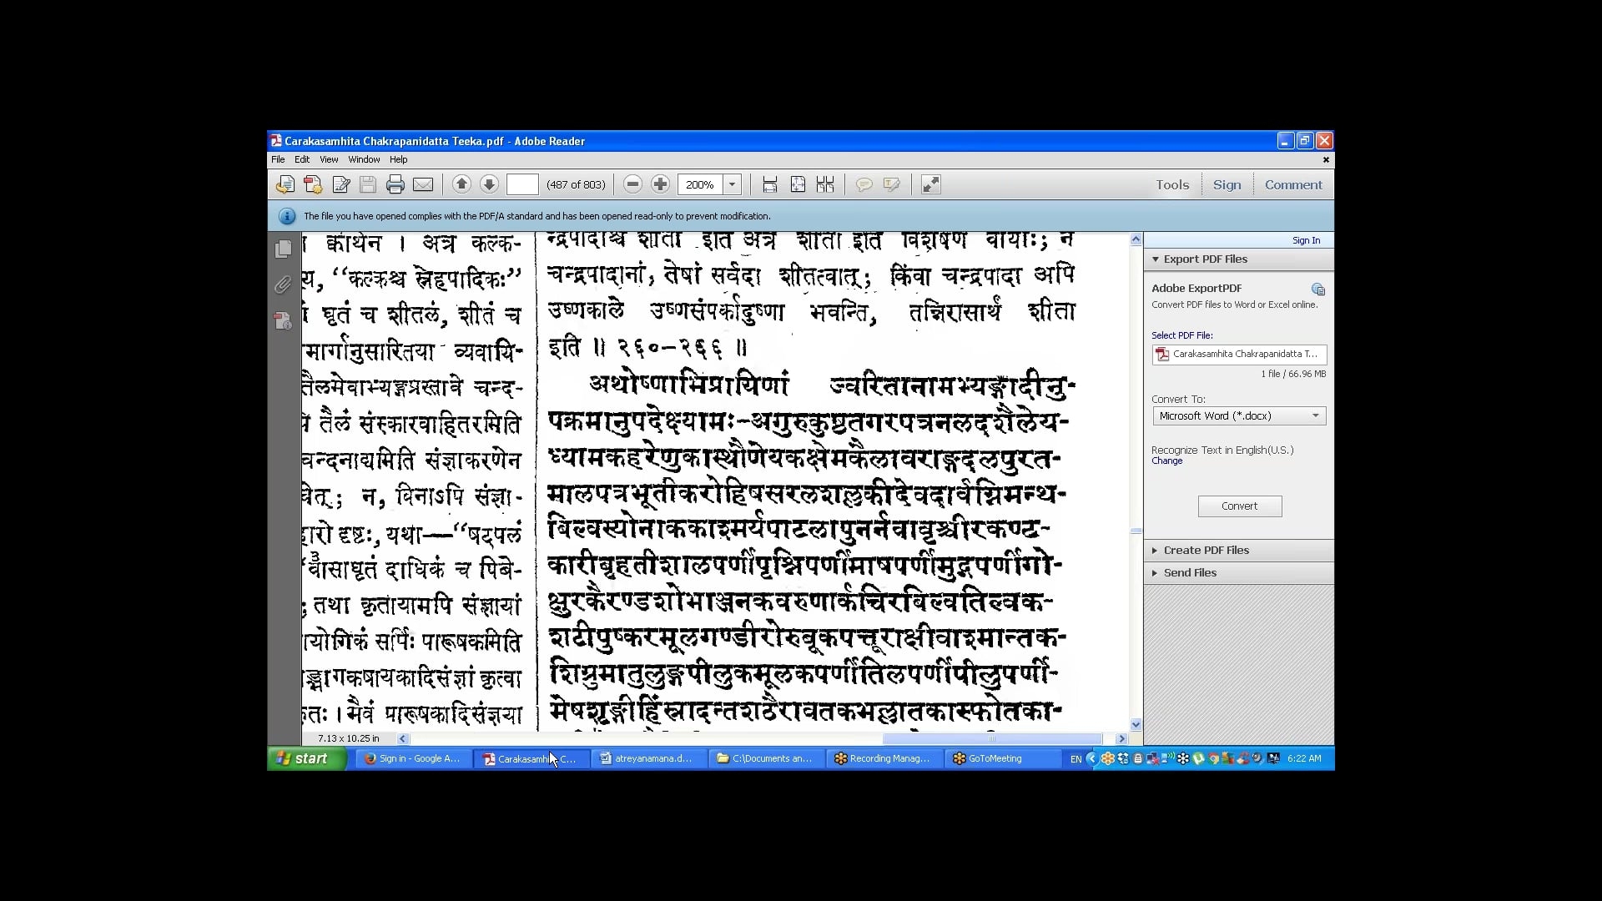Expand the Send Files section
The height and width of the screenshot is (901, 1602).
pyautogui.click(x=1190, y=572)
